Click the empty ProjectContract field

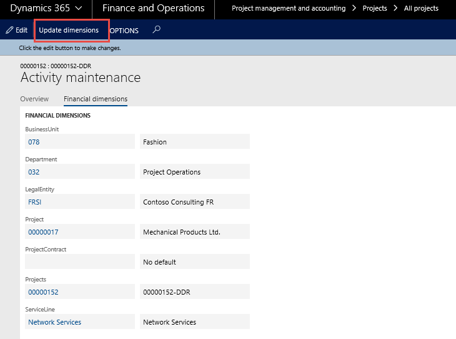79,262
